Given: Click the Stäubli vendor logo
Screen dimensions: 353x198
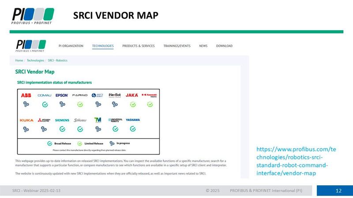Looking at the screenshot, I should pyautogui.click(x=80, y=120).
